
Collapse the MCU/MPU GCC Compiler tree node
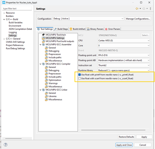pyautogui.click(x=40, y=64)
